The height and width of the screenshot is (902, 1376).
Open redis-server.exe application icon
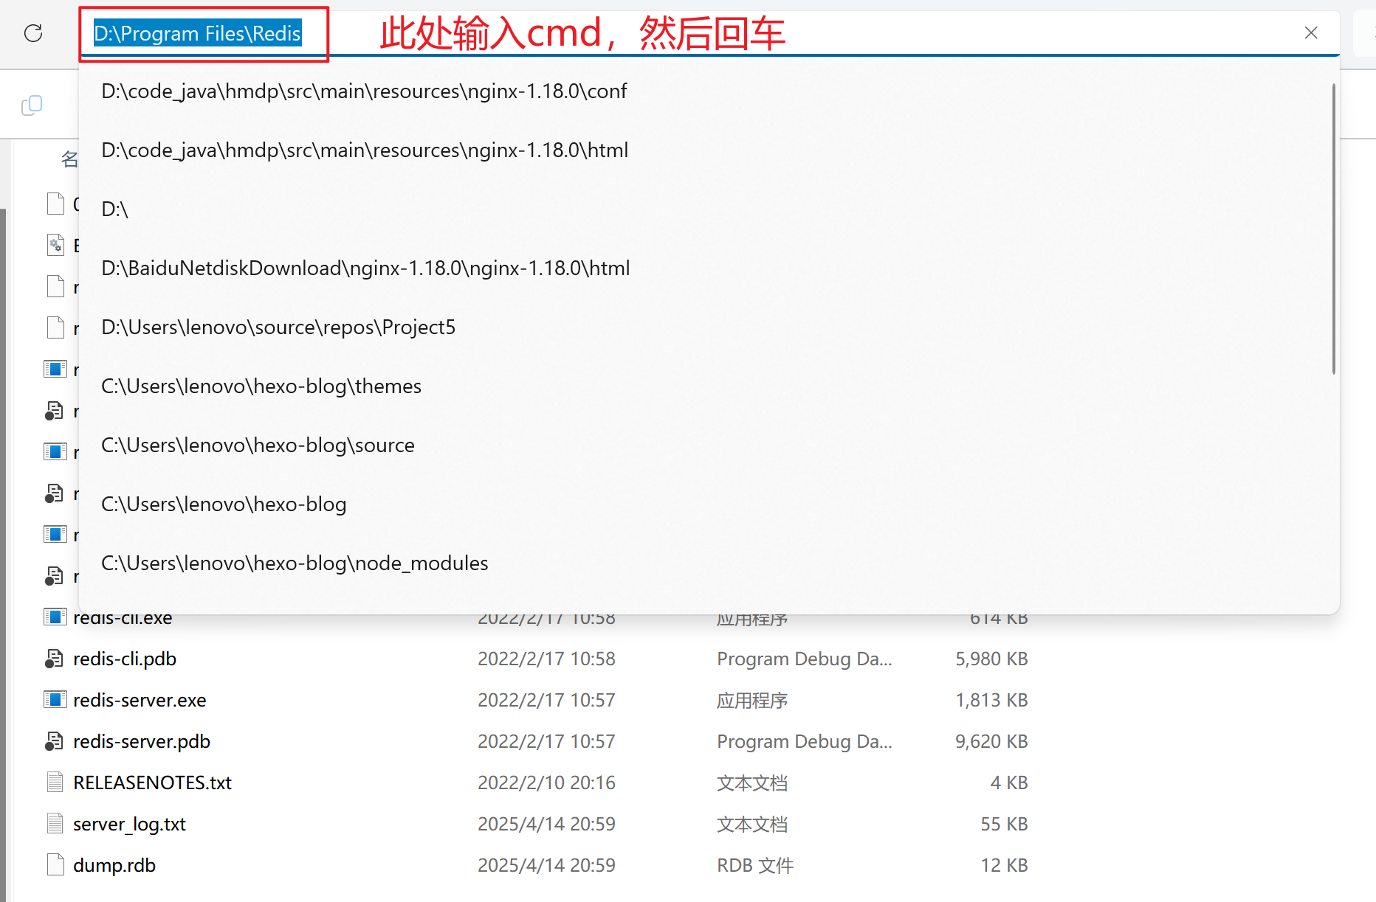coord(55,699)
